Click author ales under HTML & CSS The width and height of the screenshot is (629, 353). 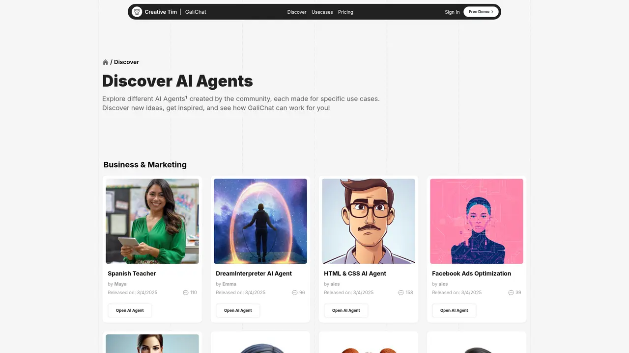click(335, 284)
